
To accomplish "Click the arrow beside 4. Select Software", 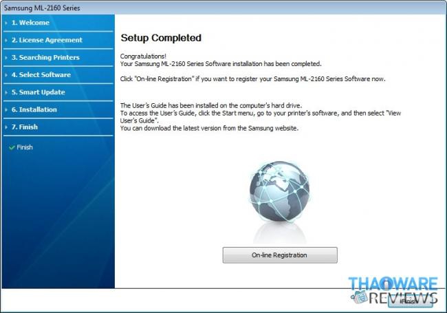I will click(6, 75).
